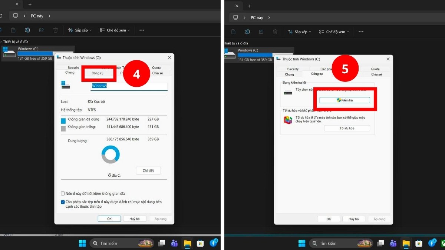Click the delete trash icon in left screenshot toolbar
This screenshot has height=250, width=445.
point(56,30)
